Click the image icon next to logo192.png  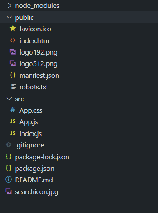(13, 52)
